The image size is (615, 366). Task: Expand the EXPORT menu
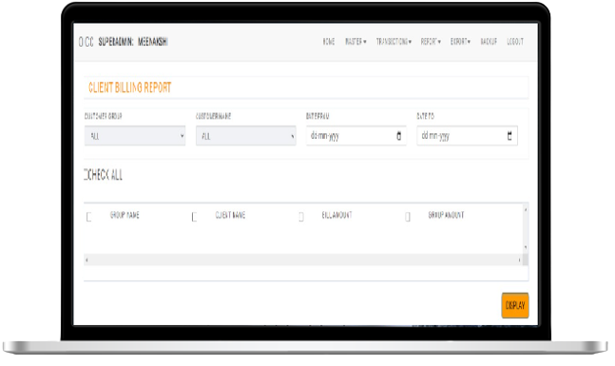[460, 42]
